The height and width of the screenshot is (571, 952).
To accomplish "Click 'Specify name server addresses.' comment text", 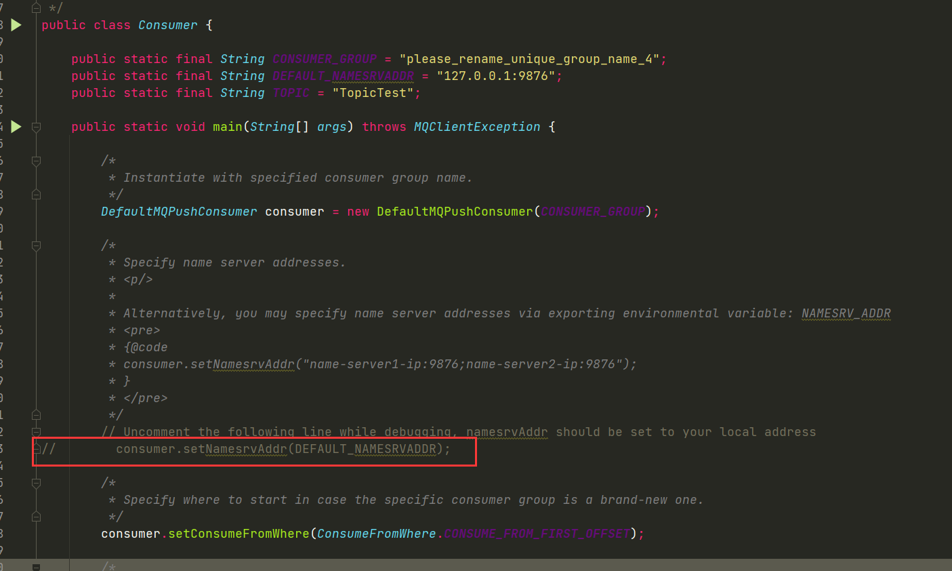I will pyautogui.click(x=234, y=262).
